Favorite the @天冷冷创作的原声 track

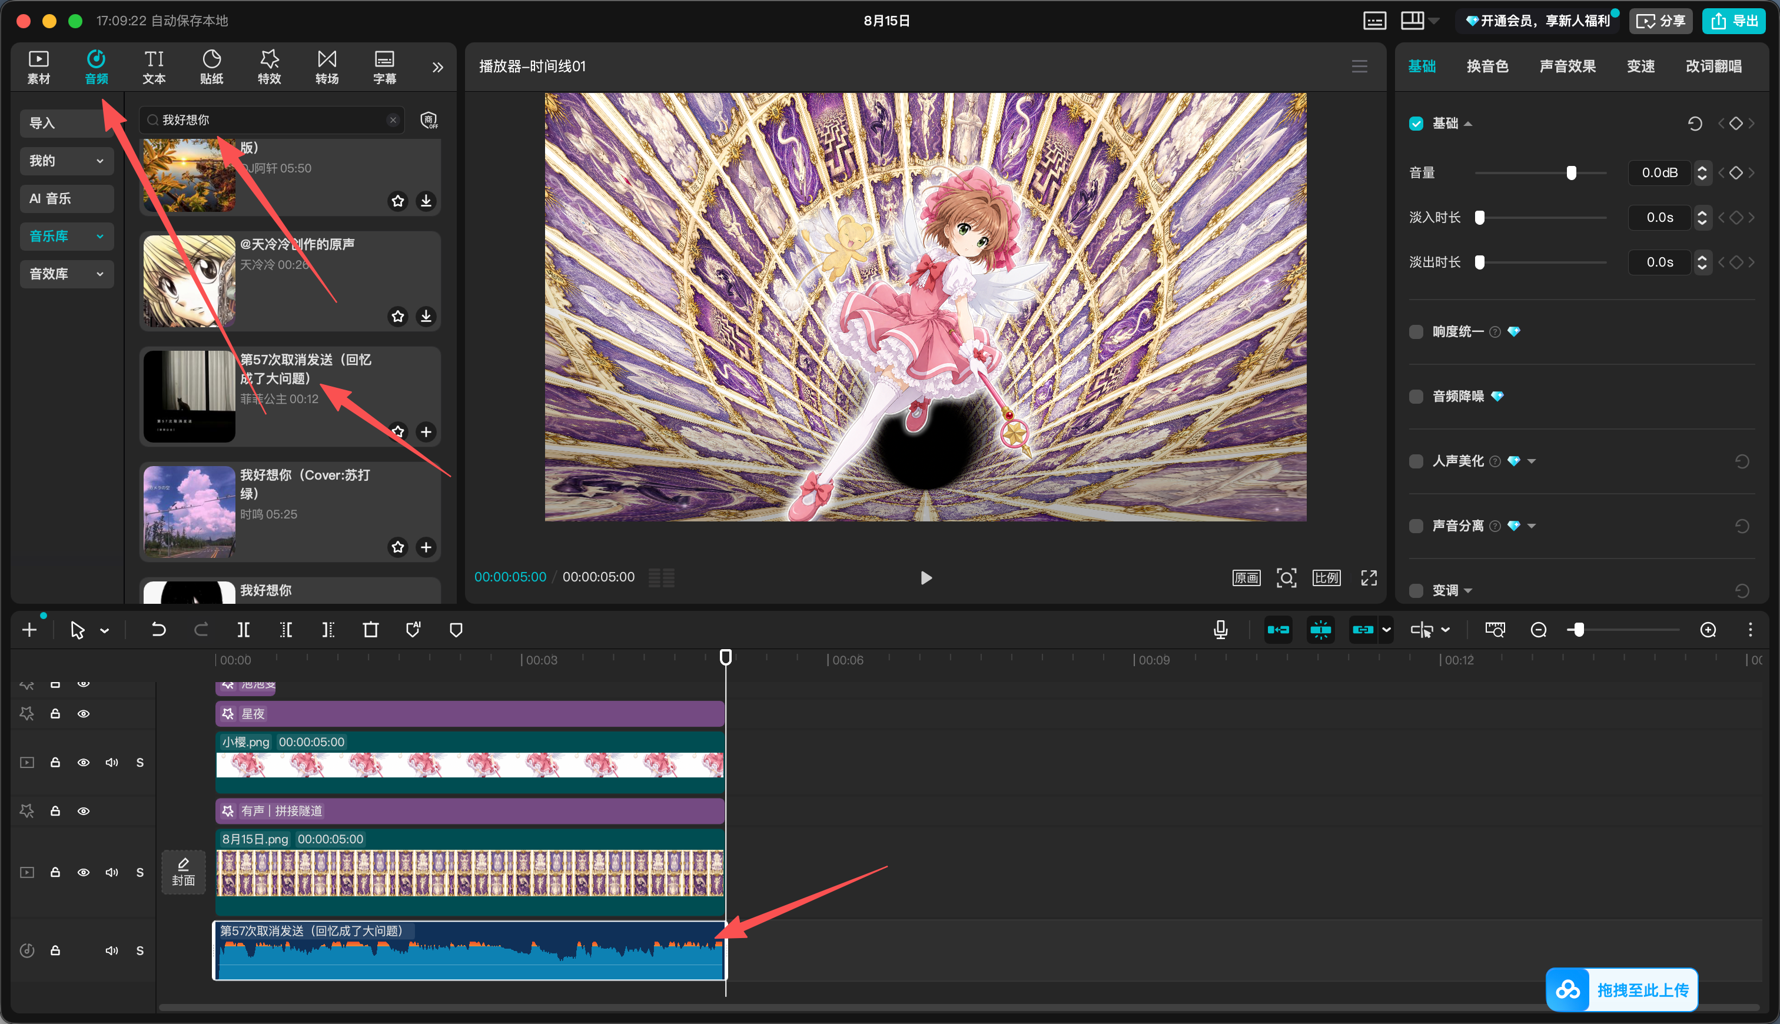click(398, 317)
